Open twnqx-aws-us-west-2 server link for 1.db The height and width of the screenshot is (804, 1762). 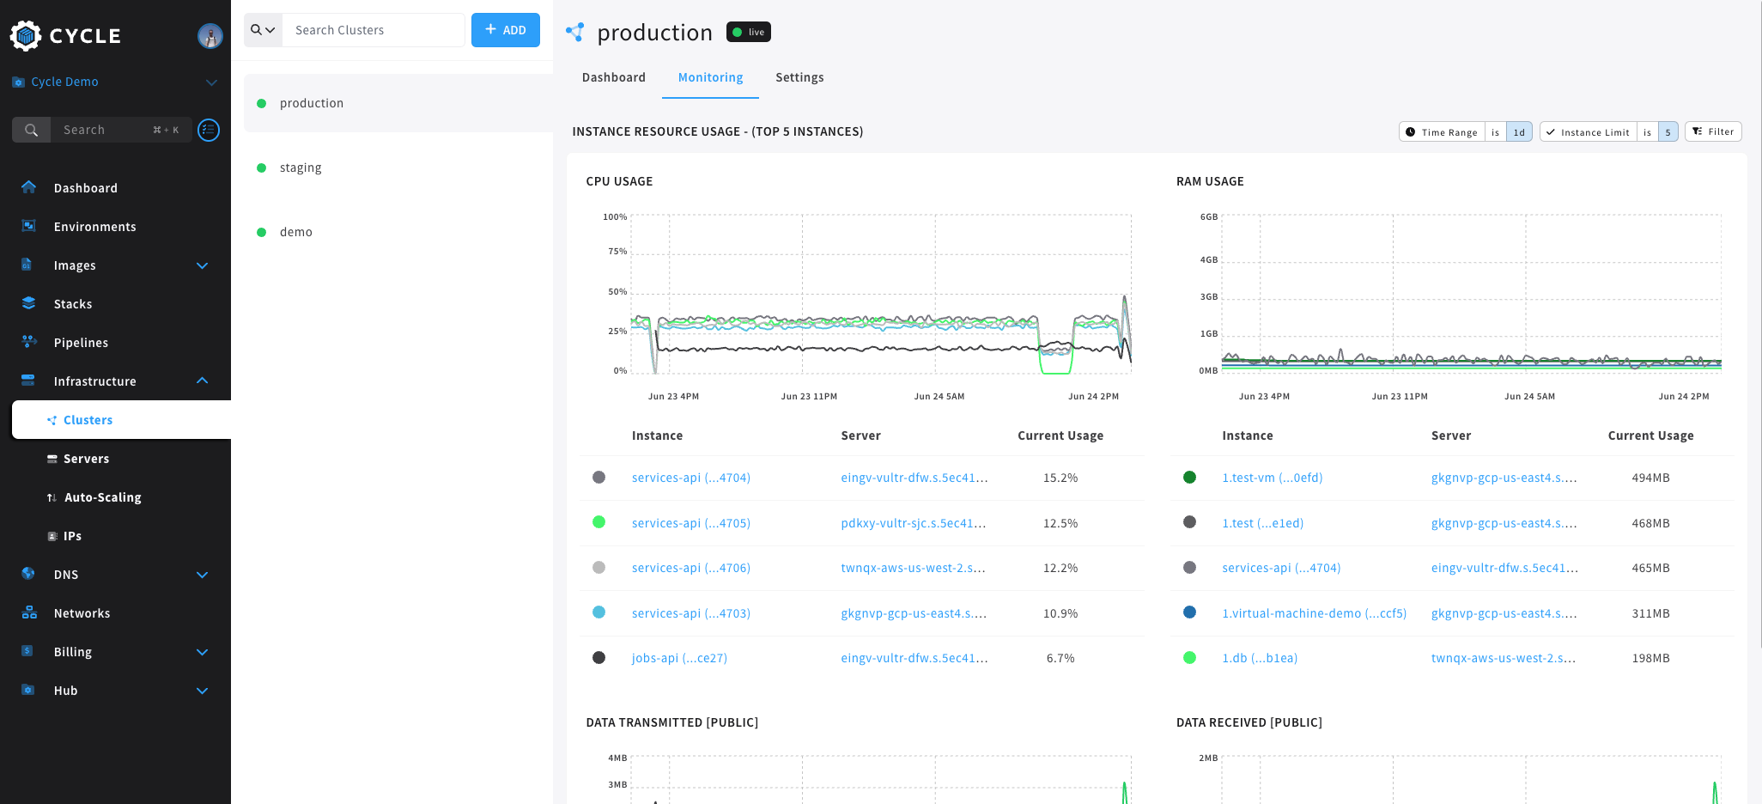(x=1503, y=658)
